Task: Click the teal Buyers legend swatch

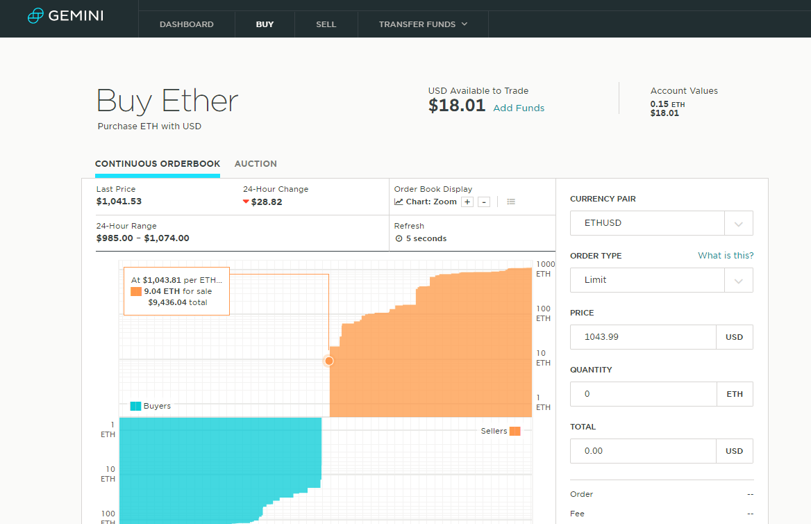Action: tap(135, 406)
